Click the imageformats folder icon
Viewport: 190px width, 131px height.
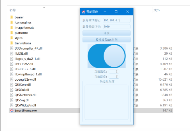(x=12, y=28)
